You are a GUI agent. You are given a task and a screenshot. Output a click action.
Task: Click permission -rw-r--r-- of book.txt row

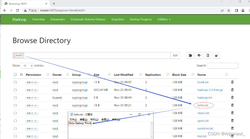click(x=32, y=82)
